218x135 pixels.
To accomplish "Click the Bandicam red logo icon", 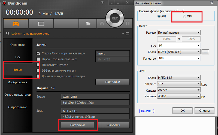I will pos(4,3).
